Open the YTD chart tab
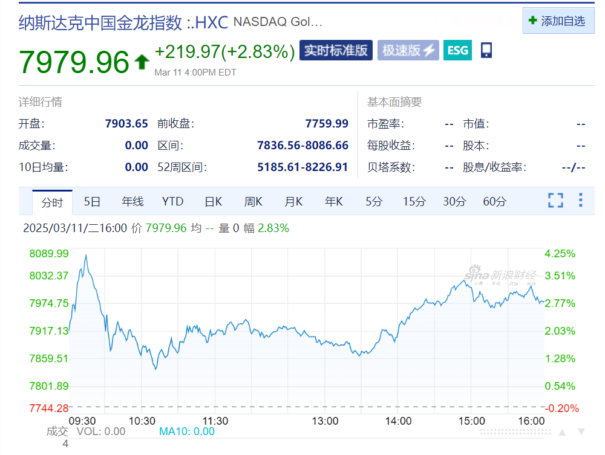Screen dimensions: 605x455 (172, 202)
